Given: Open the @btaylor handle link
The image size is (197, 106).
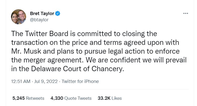Looking at the screenshot, I should (x=39, y=20).
